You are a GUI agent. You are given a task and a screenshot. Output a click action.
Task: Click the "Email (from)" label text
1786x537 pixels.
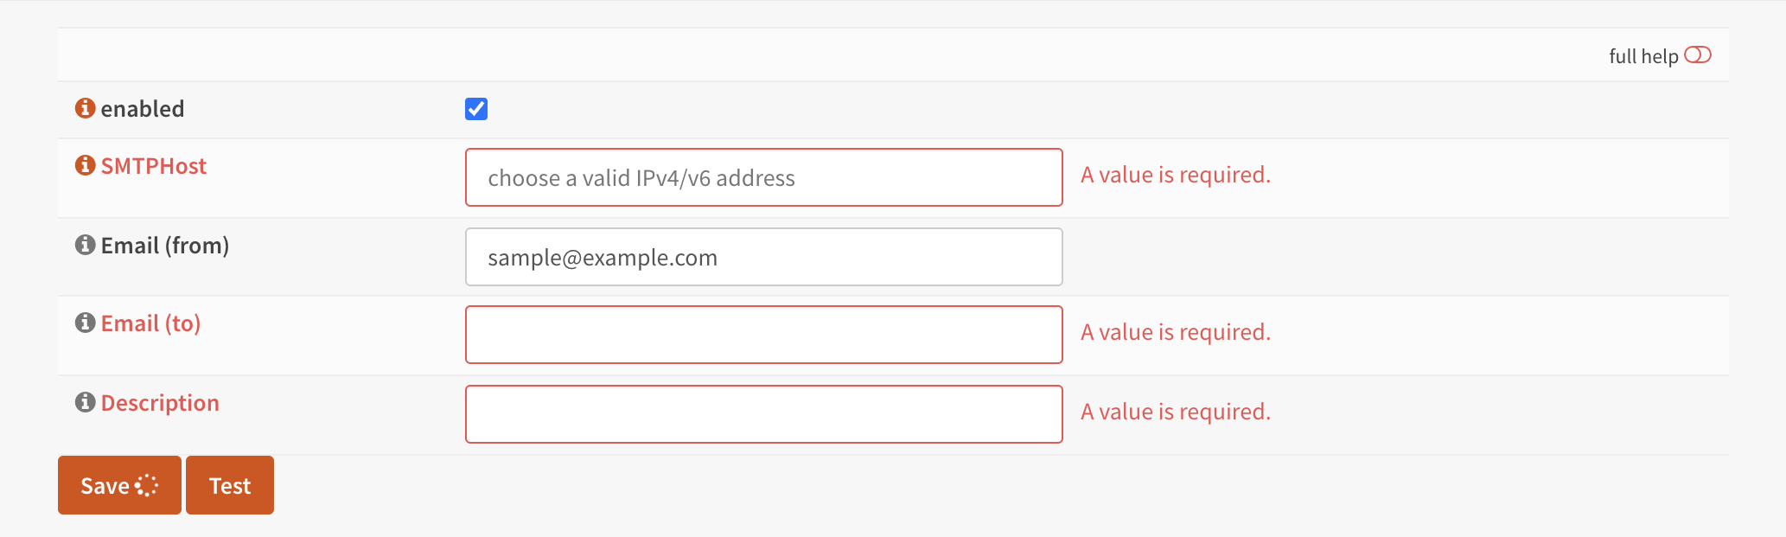165,246
